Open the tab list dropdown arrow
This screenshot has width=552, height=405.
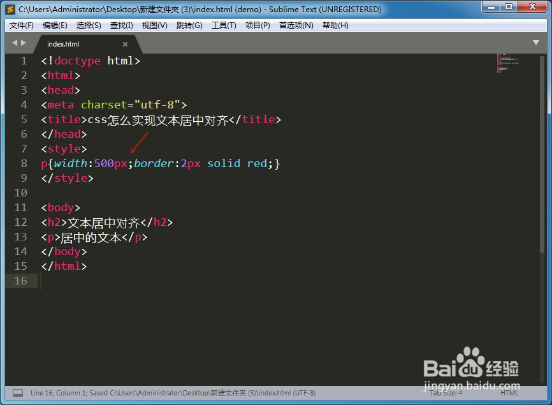coord(536,43)
